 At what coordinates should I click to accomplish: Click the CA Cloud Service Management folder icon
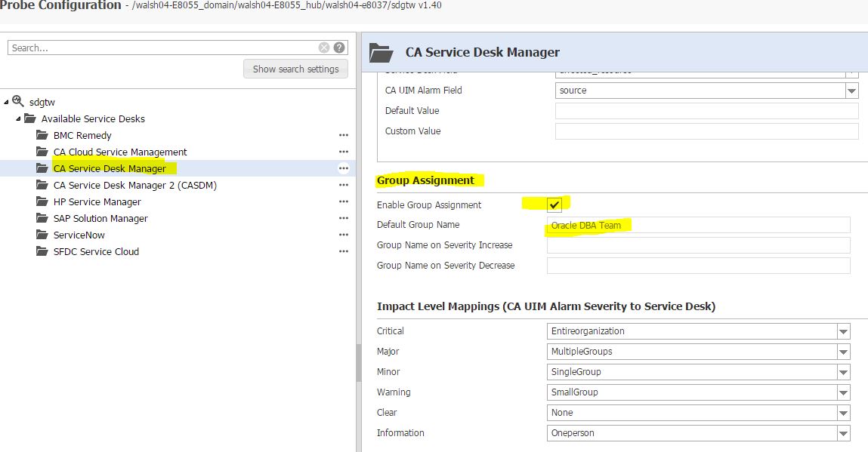coord(42,152)
